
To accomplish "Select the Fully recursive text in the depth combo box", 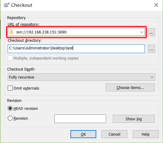I will (22, 77).
